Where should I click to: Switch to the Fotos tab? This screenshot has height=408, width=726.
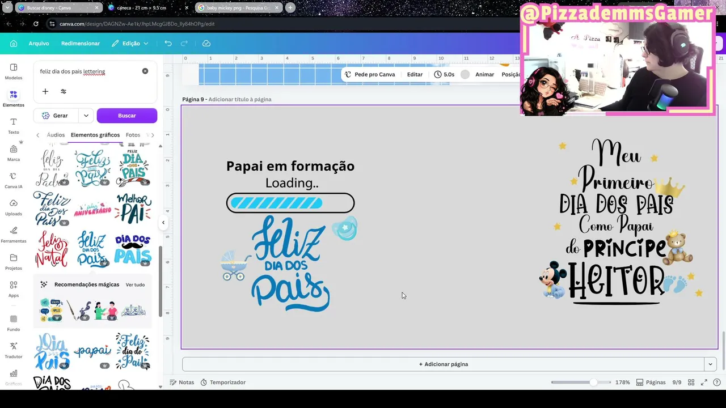[x=133, y=135]
